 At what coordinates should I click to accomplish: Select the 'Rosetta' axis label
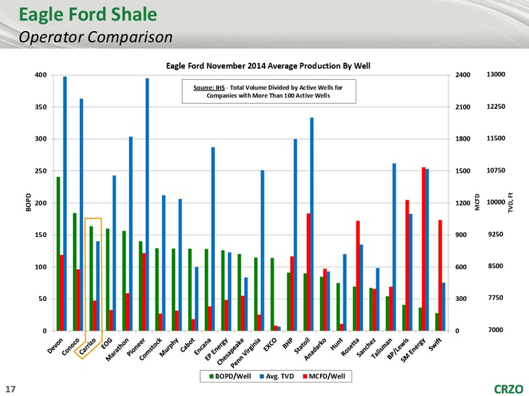point(350,347)
